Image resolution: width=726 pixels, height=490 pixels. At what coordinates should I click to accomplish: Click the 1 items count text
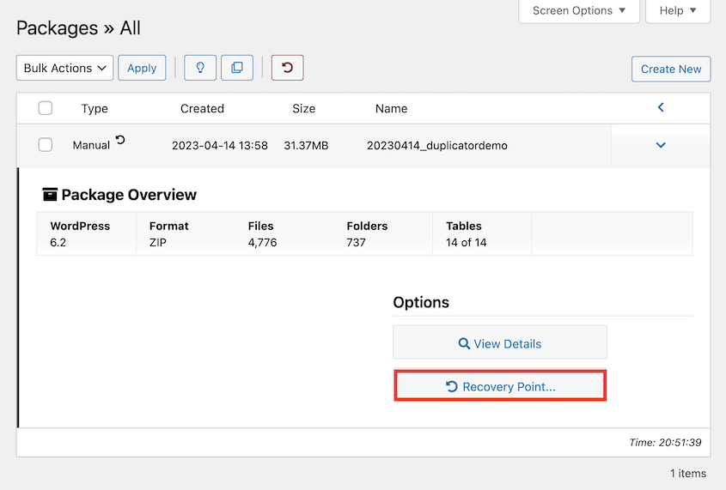688,474
